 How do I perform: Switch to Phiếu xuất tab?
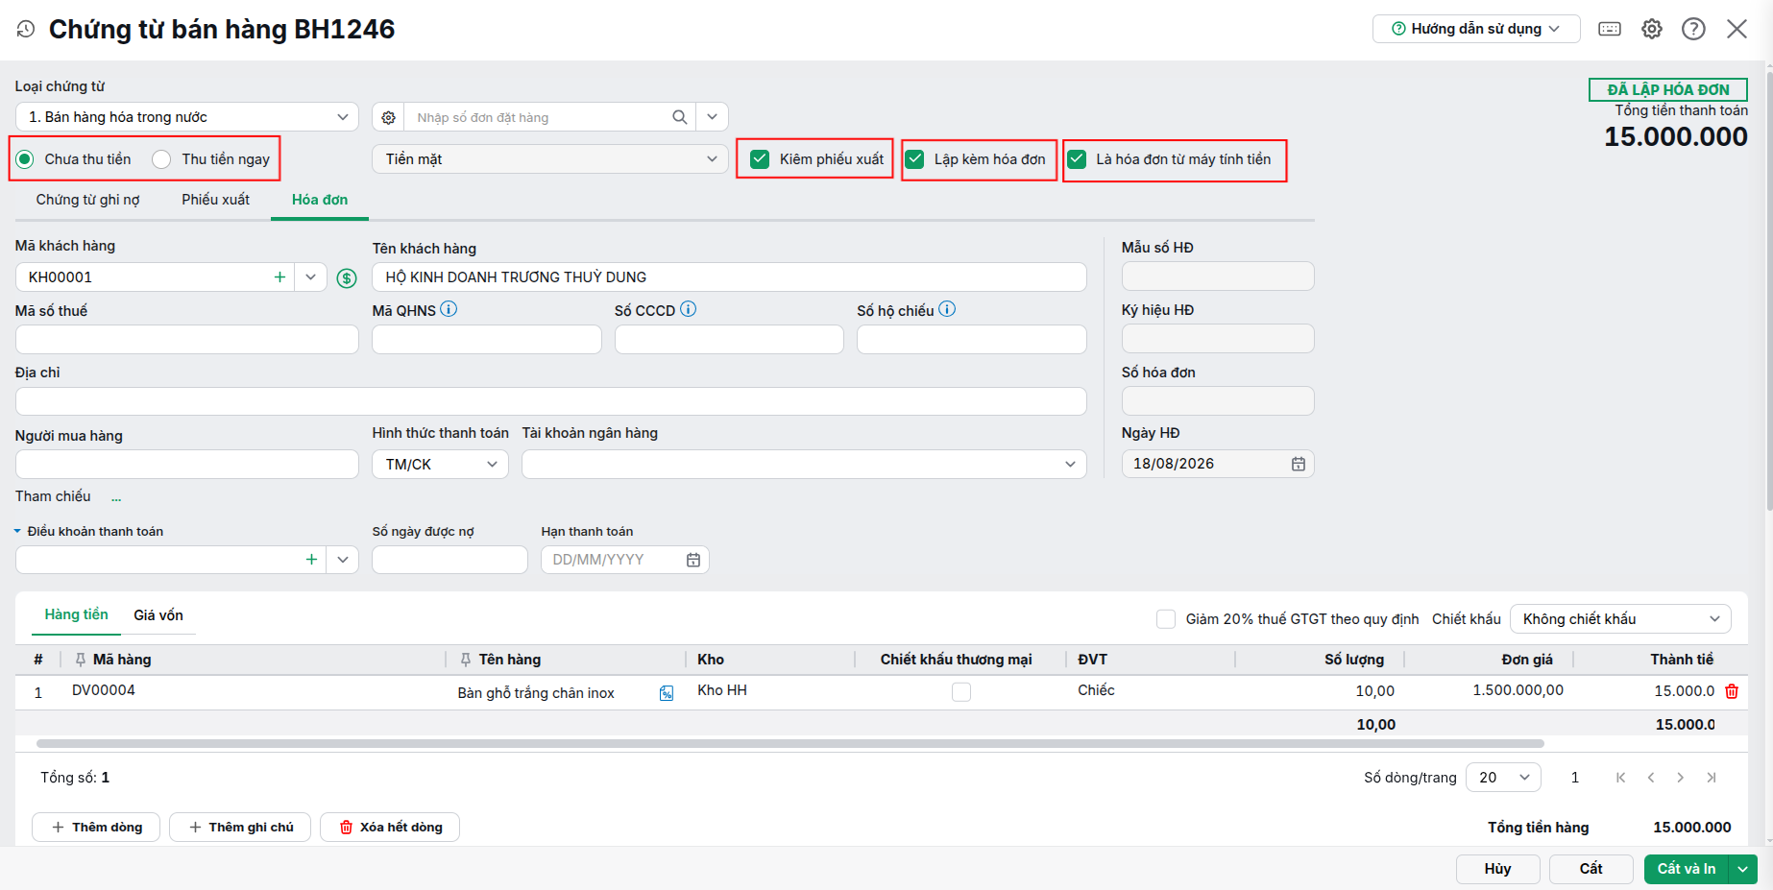pyautogui.click(x=216, y=200)
